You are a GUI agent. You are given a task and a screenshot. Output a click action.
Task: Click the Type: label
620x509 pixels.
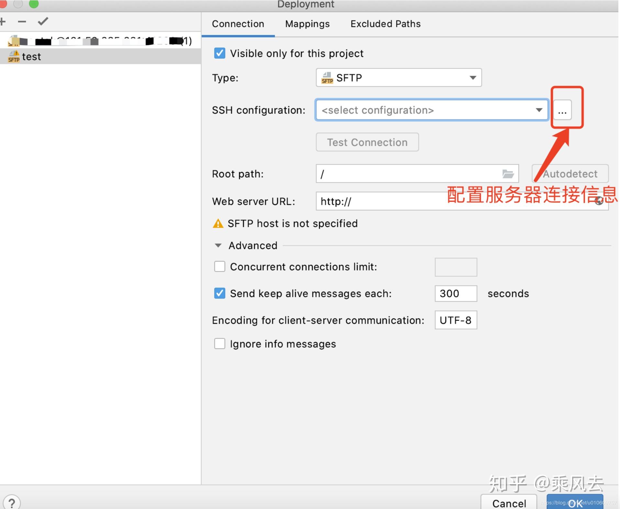225,78
